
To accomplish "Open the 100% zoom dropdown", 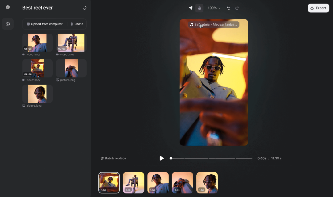I will pos(214,8).
